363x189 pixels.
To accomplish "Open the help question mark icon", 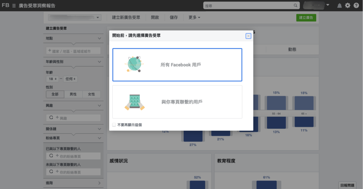I will tap(356, 6).
